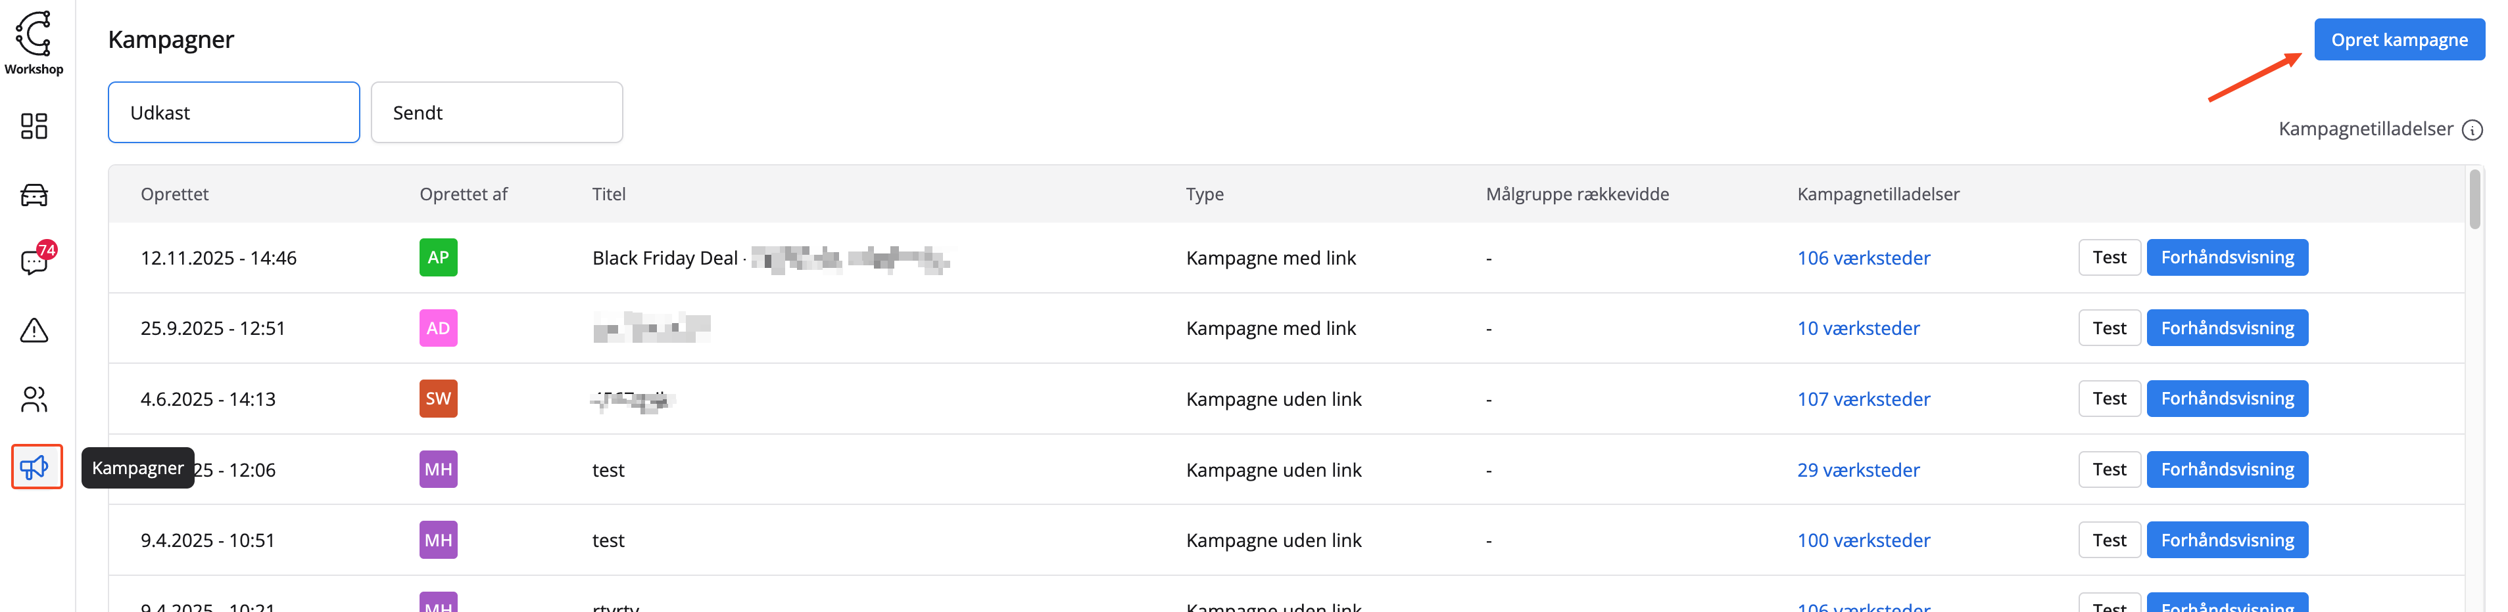The image size is (2508, 612).
Task: Click the AP creator avatar badge
Action: (438, 258)
